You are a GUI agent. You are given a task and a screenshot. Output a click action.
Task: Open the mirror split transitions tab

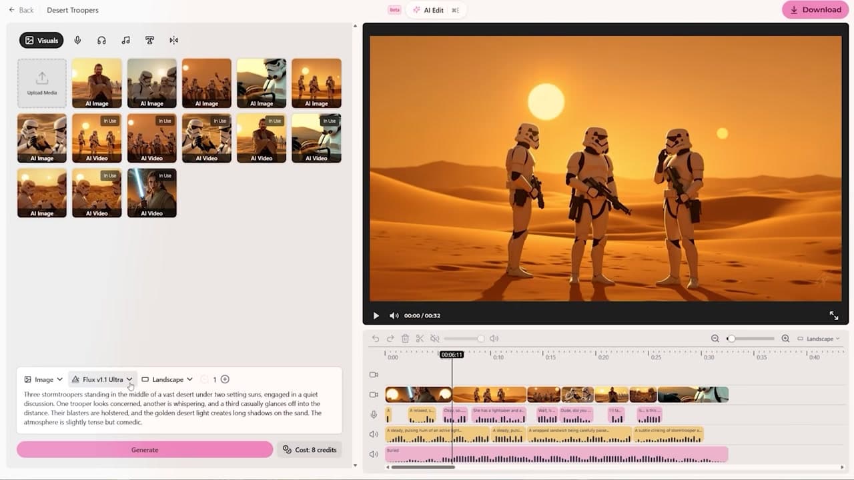173,41
